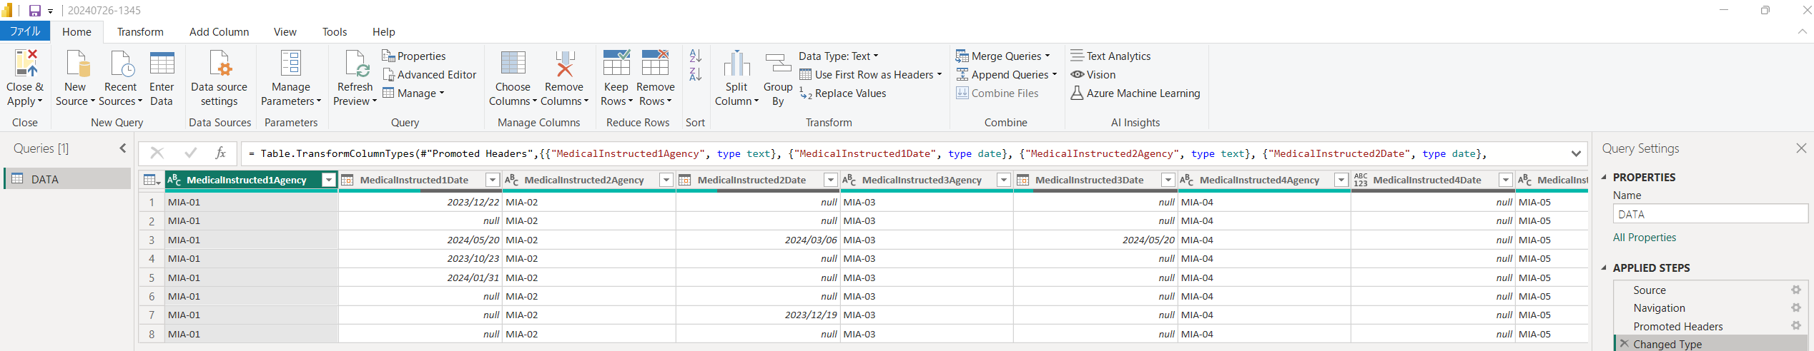Open the MedicalInstructed1Date column filter dropdown
The image size is (1814, 351).
493,180
